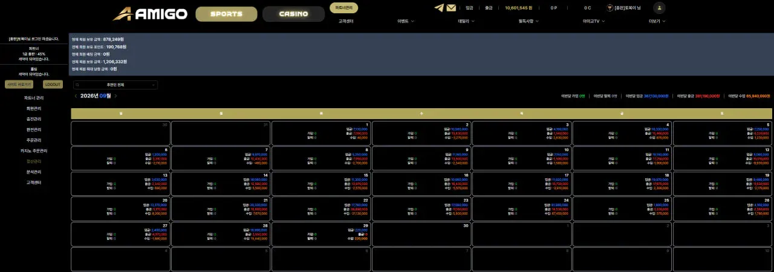
Task: Open the Telegram paper plane icon
Action: (x=439, y=8)
